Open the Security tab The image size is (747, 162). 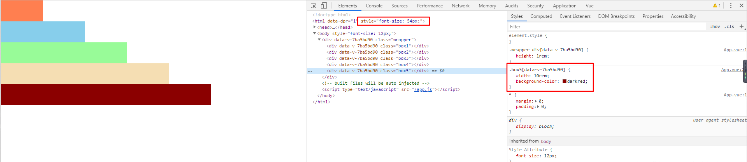point(535,6)
